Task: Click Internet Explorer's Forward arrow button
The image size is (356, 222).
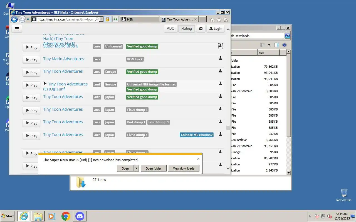Action: coord(22,19)
